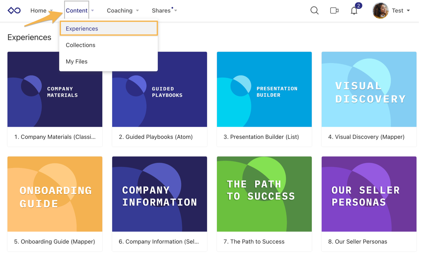Image resolution: width=427 pixels, height=254 pixels.
Task: Start a video recording via camera icon
Action: 334,11
